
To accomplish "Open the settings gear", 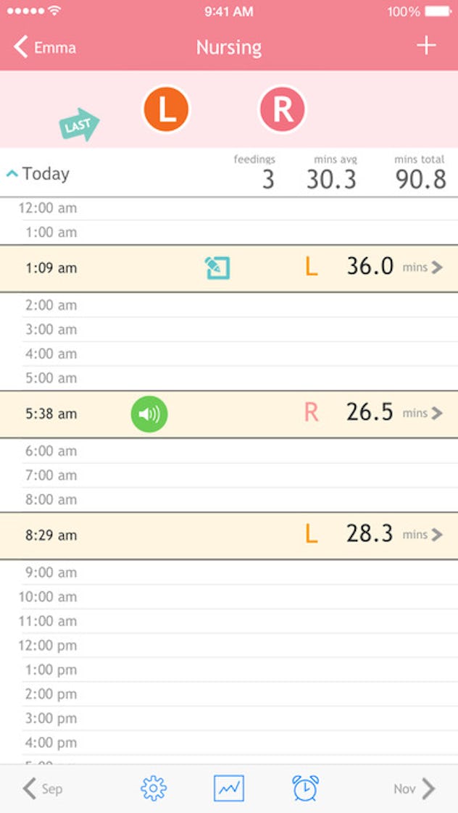I will pos(152,788).
